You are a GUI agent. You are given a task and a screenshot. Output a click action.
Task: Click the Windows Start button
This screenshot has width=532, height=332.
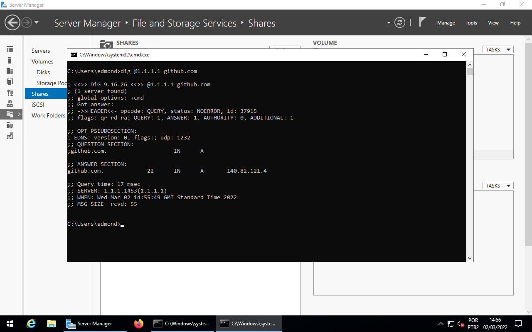tap(9, 323)
